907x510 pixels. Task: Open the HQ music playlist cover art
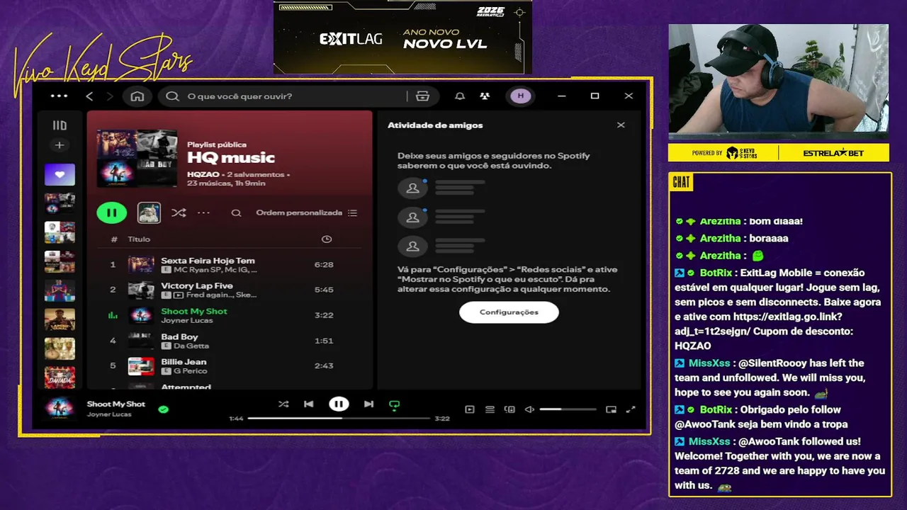click(x=137, y=158)
